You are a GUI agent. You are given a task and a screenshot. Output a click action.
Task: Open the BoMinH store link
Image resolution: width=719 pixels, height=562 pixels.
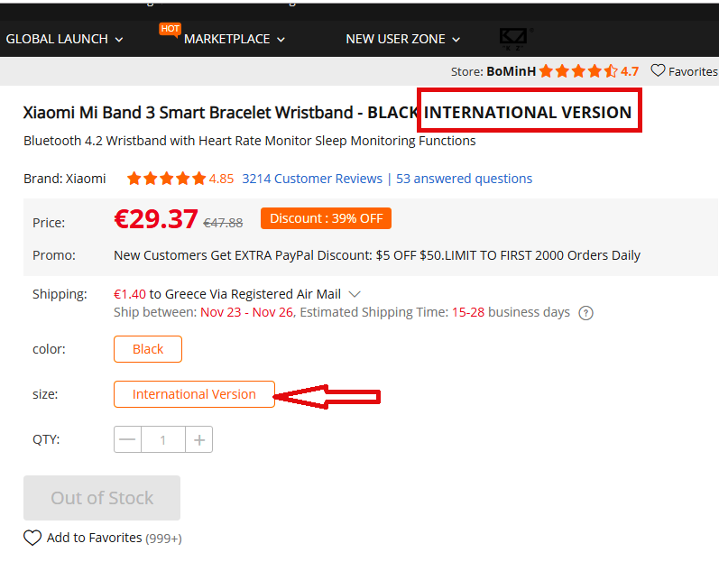pos(511,71)
